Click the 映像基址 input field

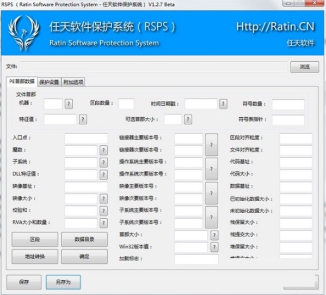pos(86,187)
